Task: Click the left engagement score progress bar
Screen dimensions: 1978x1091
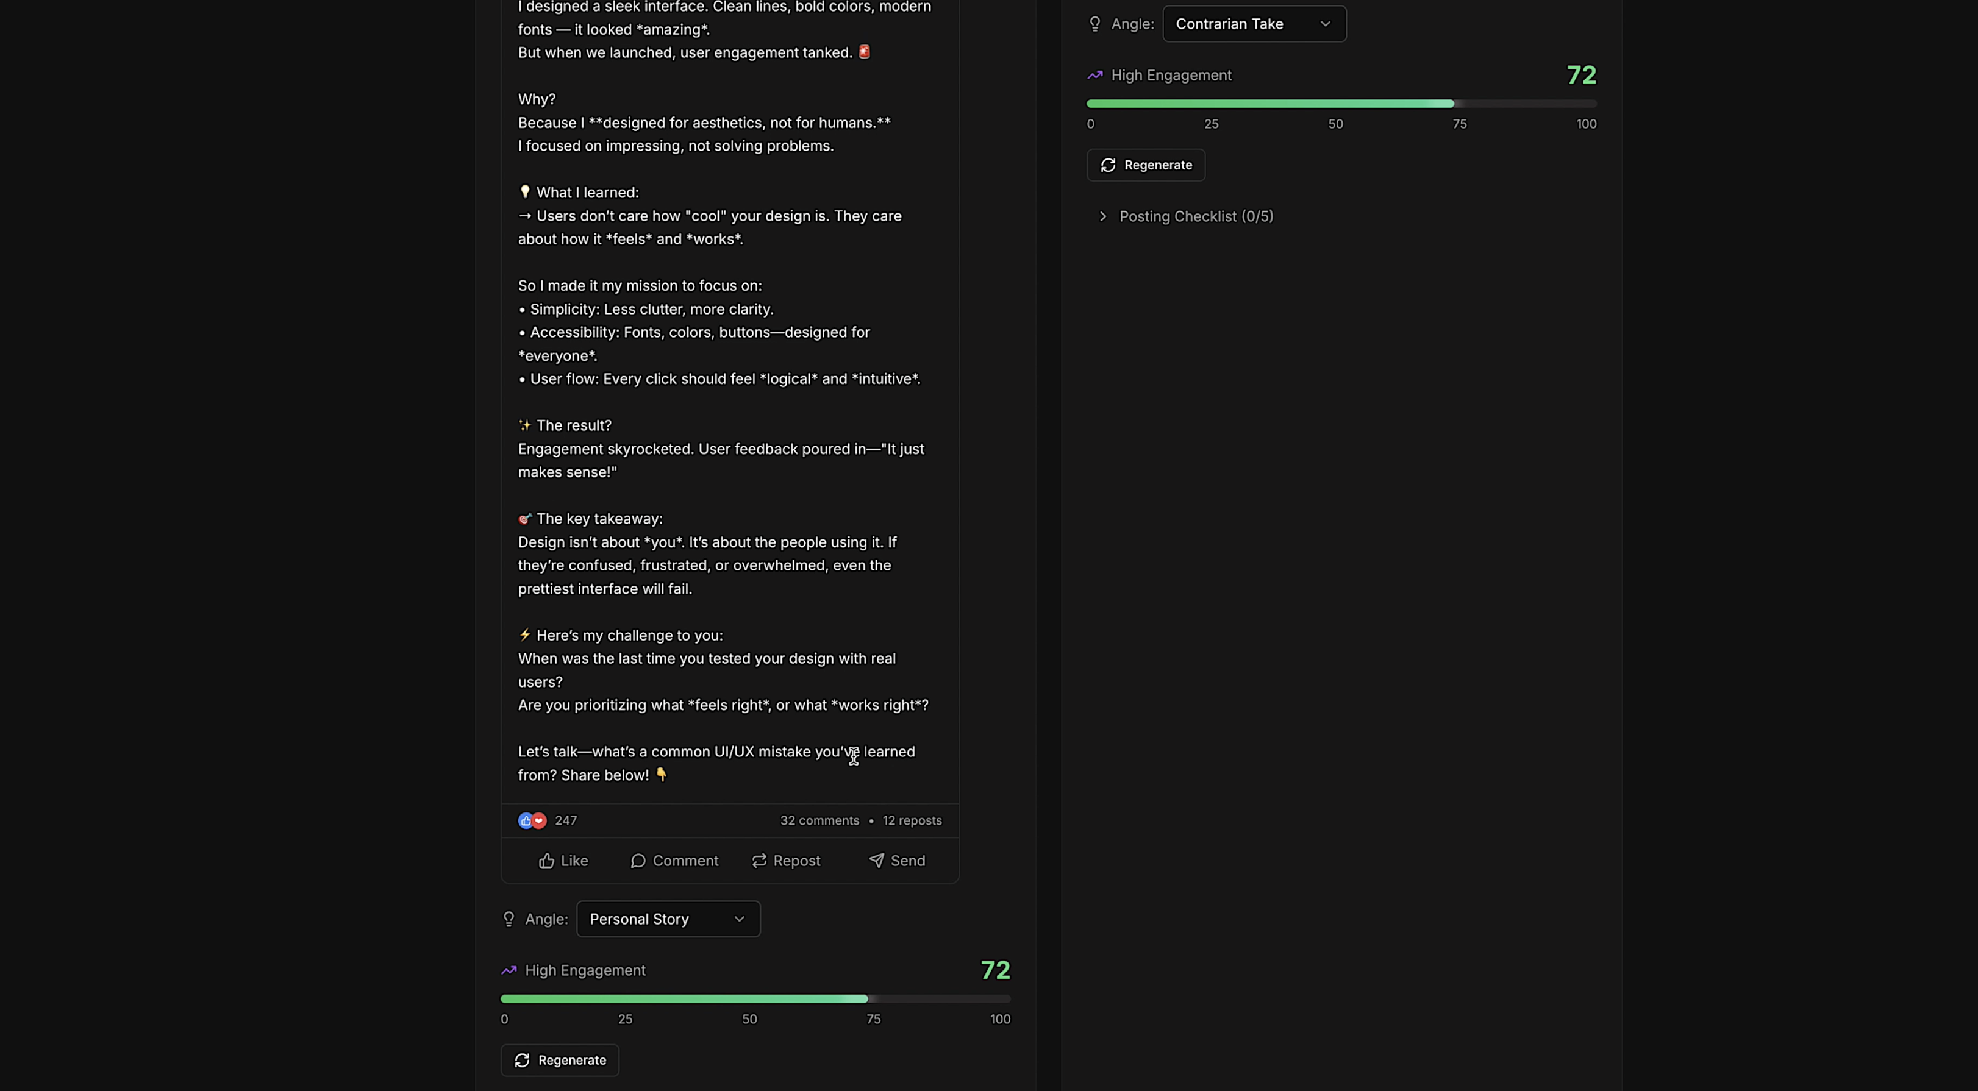Action: click(755, 999)
